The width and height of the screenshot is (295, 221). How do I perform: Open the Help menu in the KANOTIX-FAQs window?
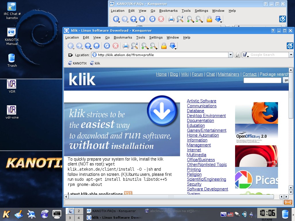click(x=232, y=11)
